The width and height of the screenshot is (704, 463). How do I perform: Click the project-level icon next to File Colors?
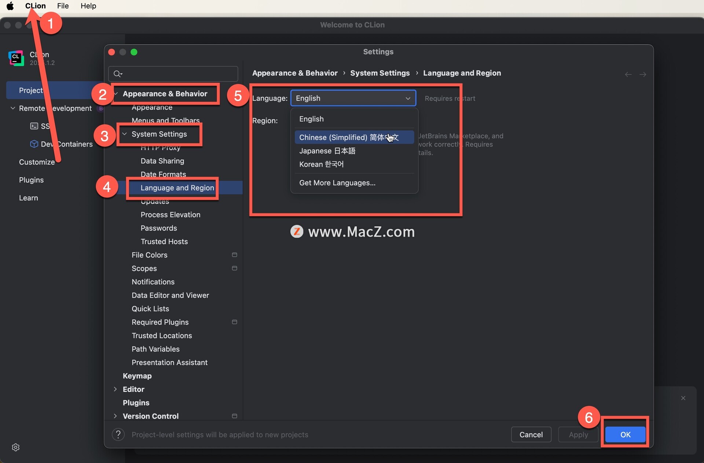click(235, 255)
